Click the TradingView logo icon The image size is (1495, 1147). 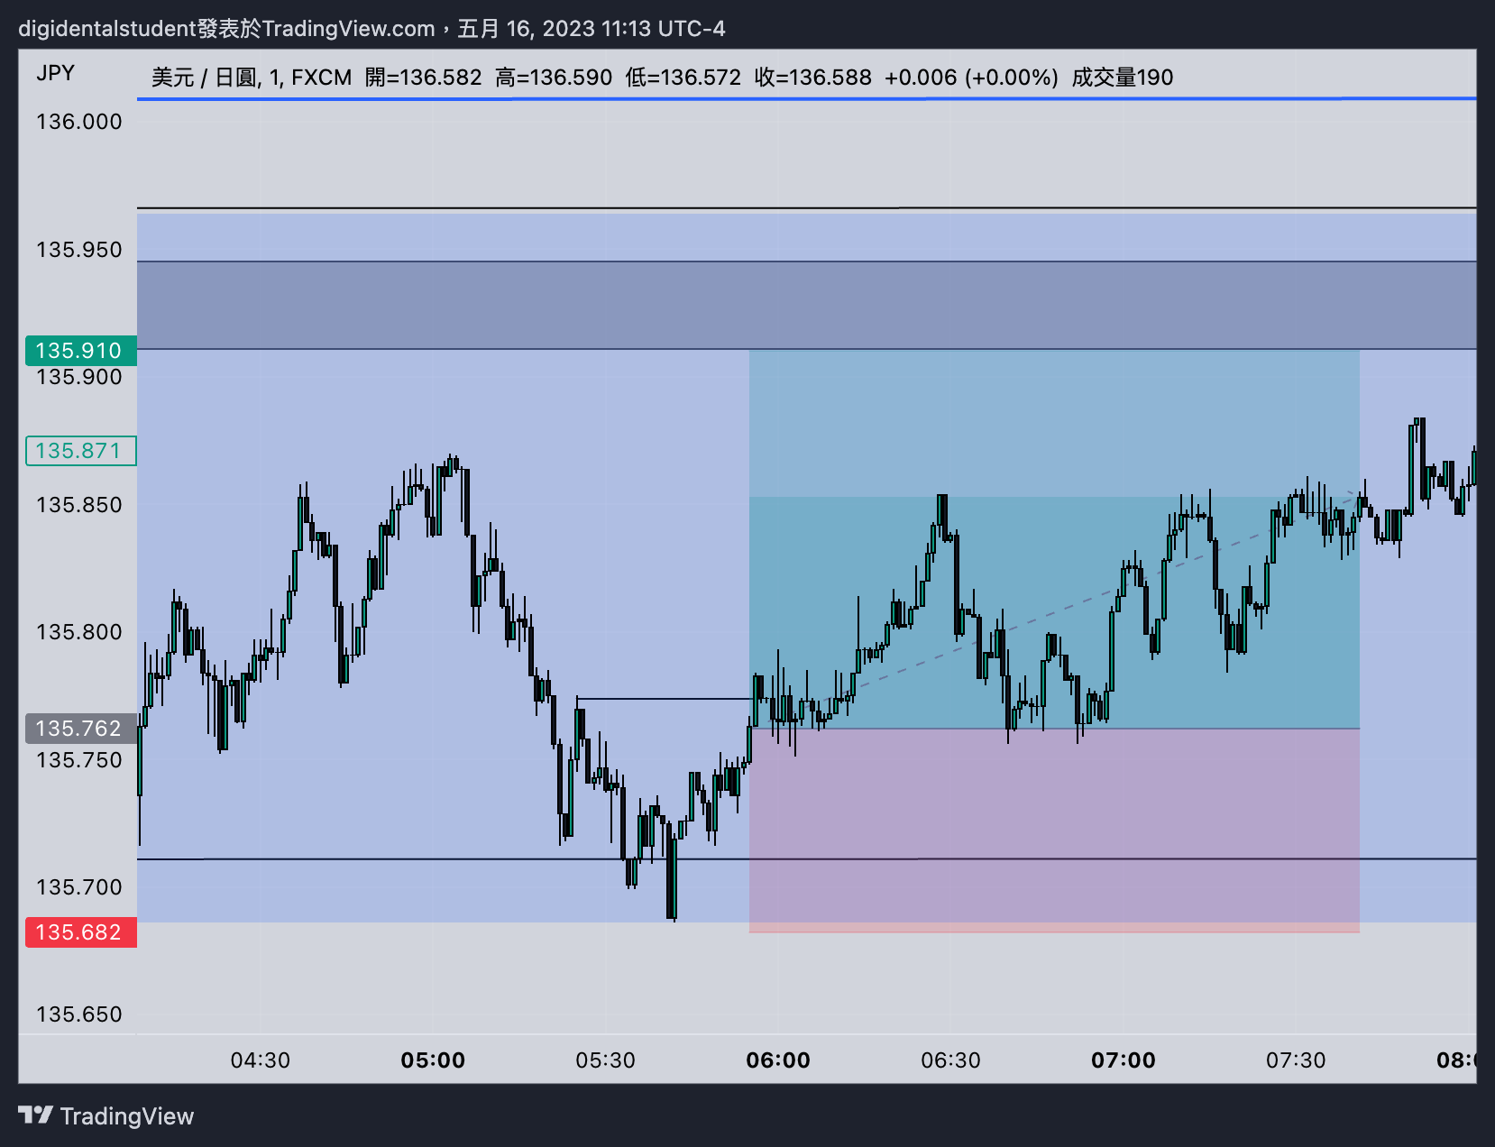[36, 1115]
